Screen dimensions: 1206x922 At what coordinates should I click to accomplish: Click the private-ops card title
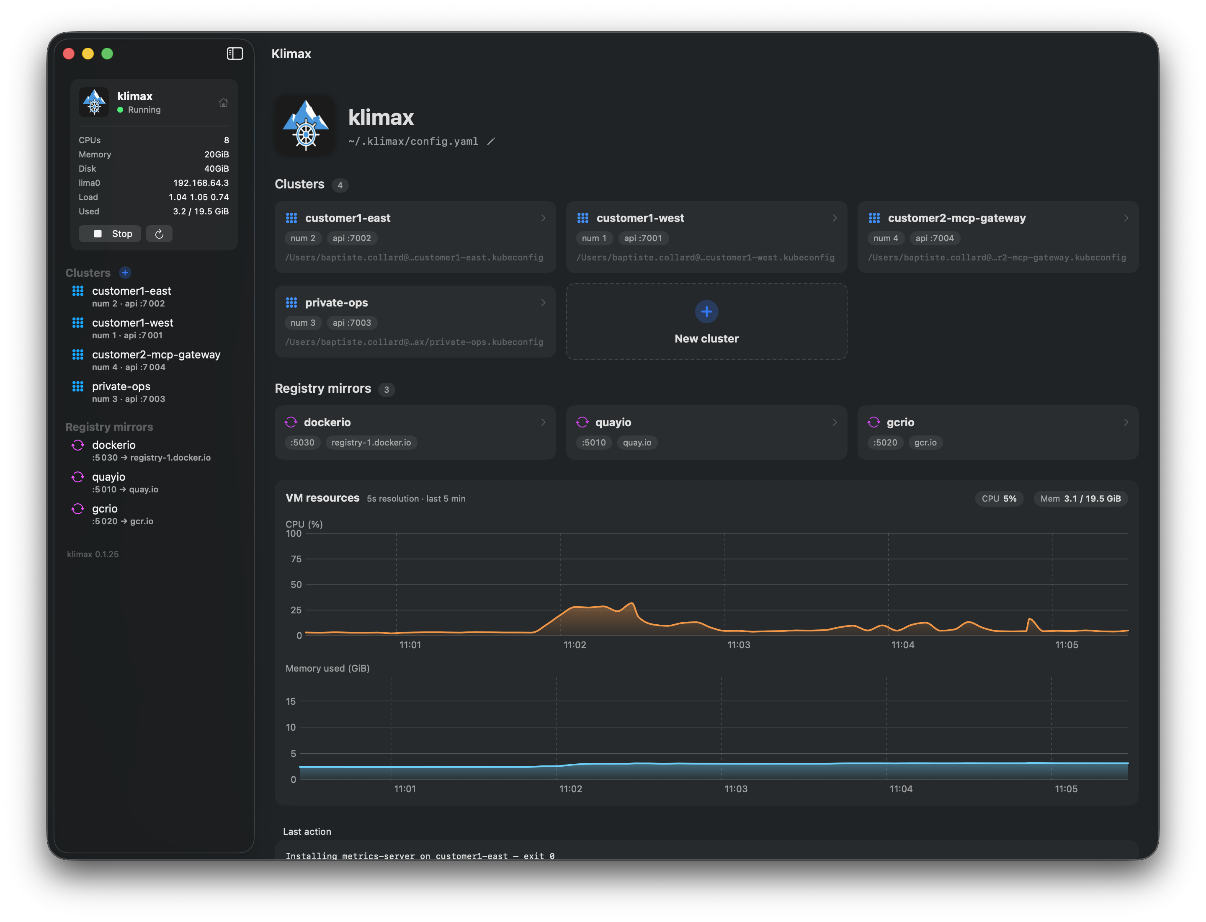pyautogui.click(x=337, y=302)
